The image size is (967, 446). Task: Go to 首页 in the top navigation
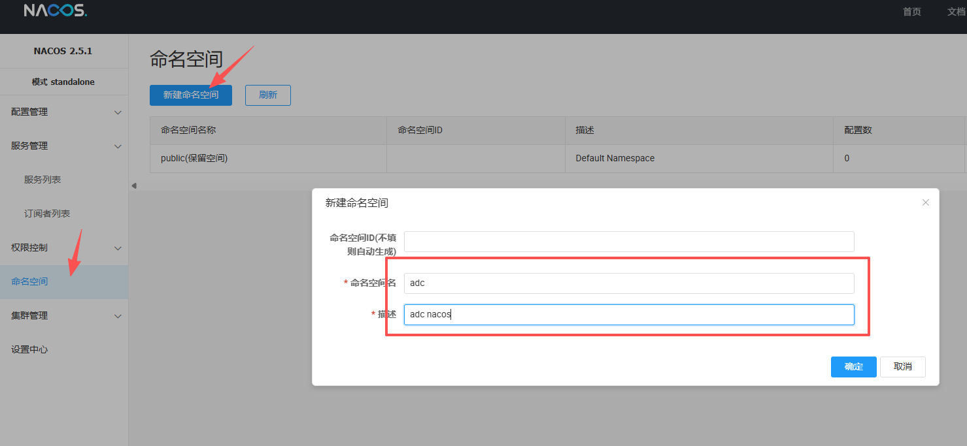pos(911,12)
